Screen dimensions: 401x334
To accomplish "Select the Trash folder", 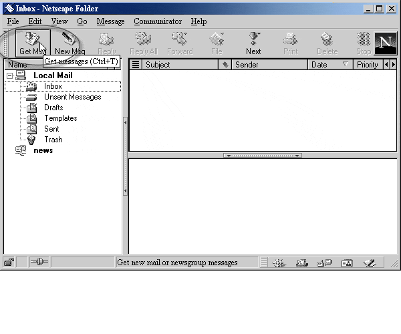I will pos(53,140).
